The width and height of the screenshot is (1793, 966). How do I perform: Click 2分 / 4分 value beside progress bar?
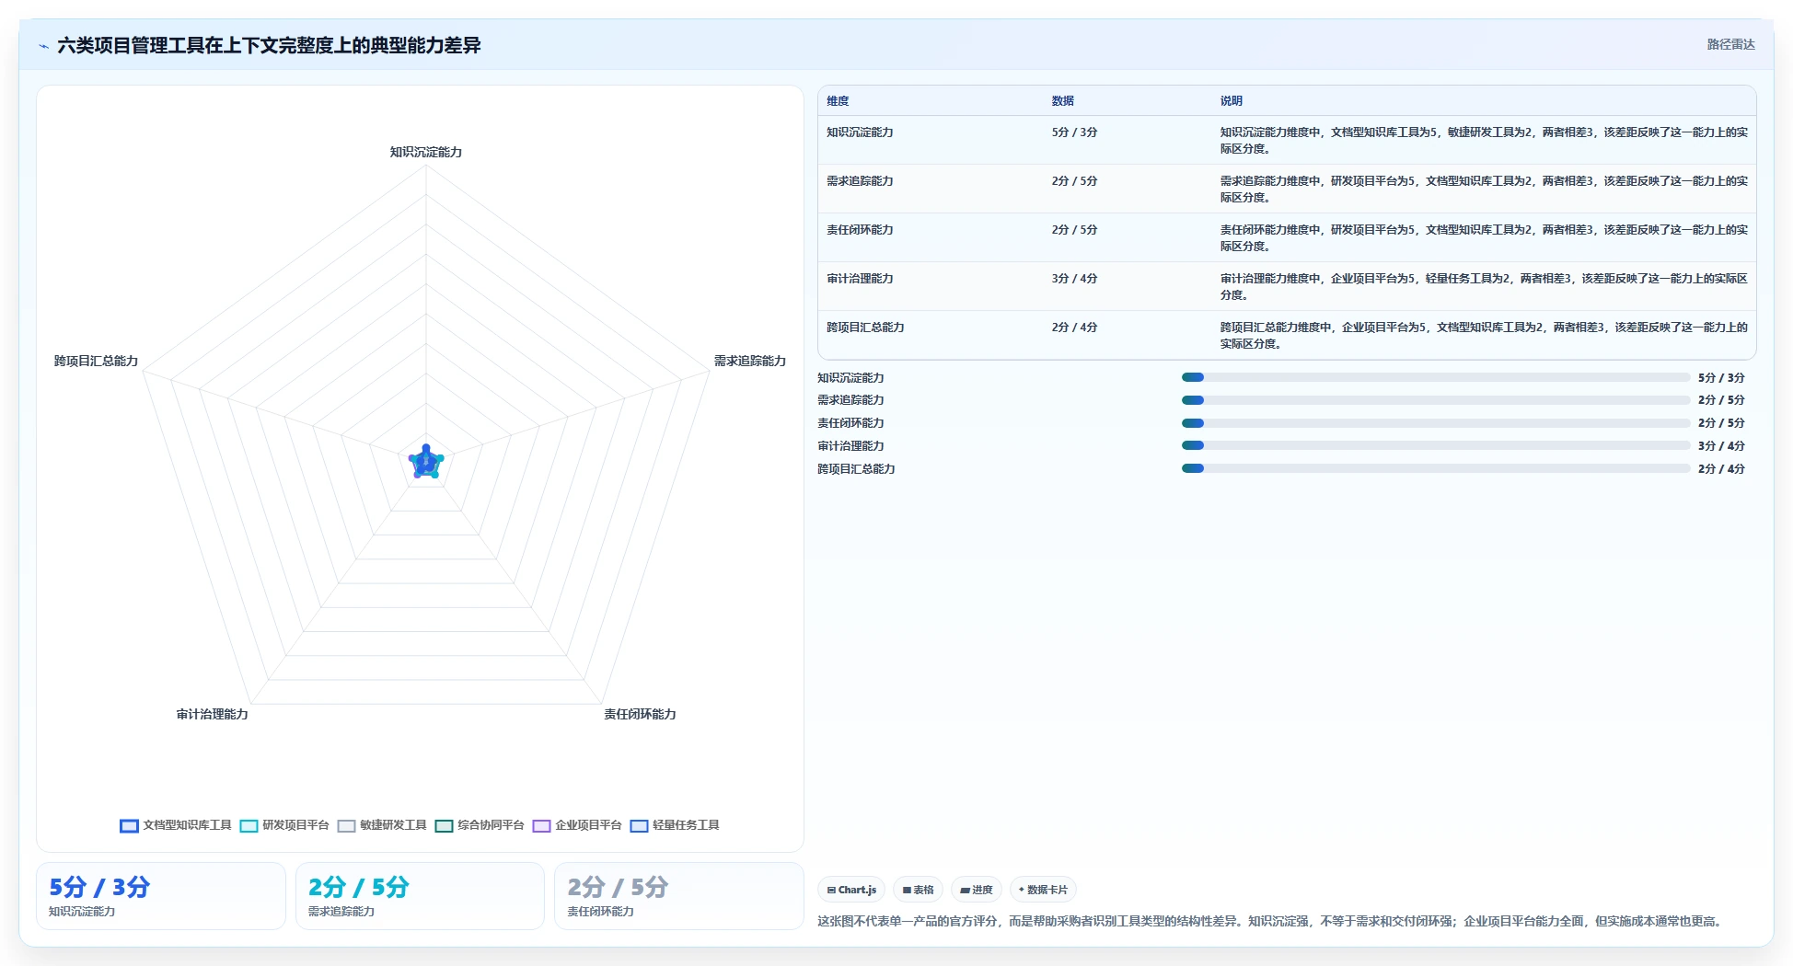1721,469
